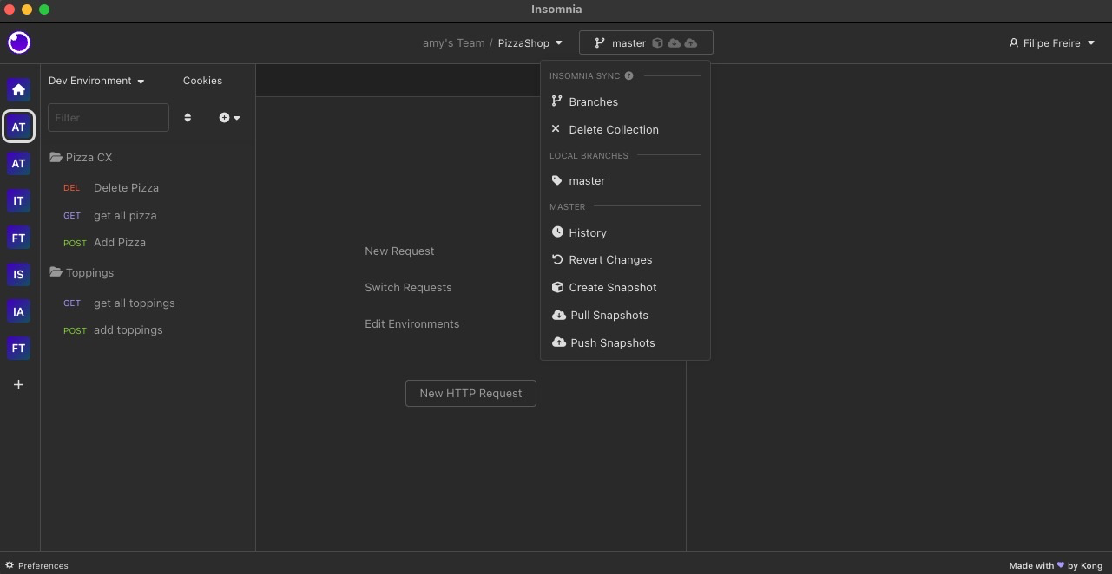Screen dimensions: 1112x574
Task: Click the cloud download icon beside master
Action: click(674, 42)
